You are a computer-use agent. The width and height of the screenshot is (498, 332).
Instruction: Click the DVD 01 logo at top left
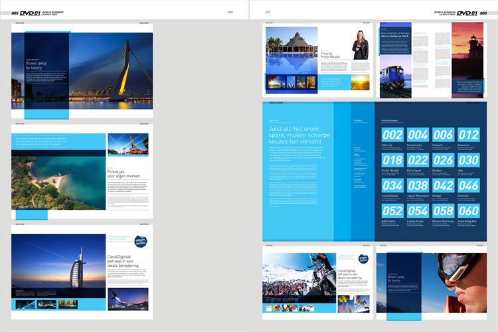click(x=30, y=12)
